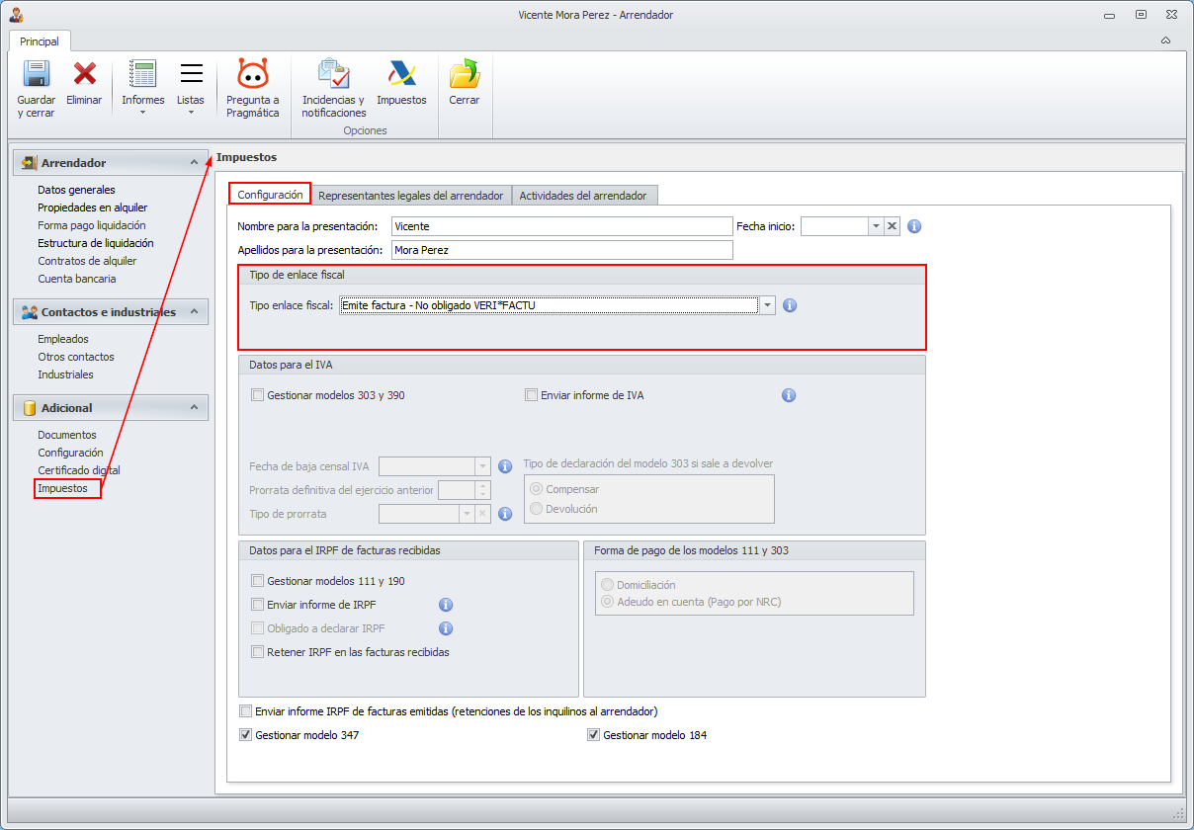Click the Impuestos ribbon icon
The height and width of the screenshot is (830, 1194).
tap(401, 74)
